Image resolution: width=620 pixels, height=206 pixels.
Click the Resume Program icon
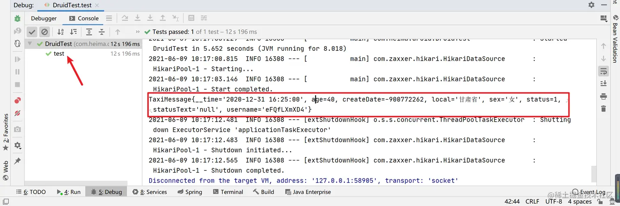pos(17,59)
